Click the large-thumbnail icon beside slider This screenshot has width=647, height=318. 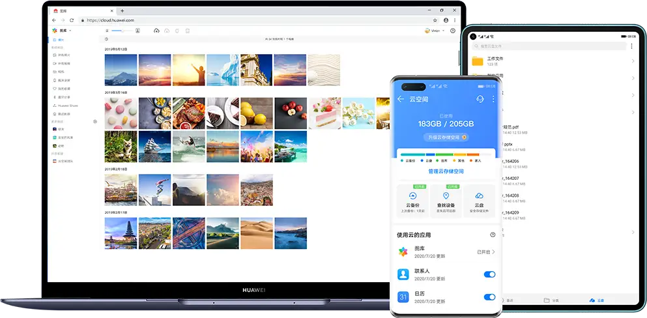point(137,31)
